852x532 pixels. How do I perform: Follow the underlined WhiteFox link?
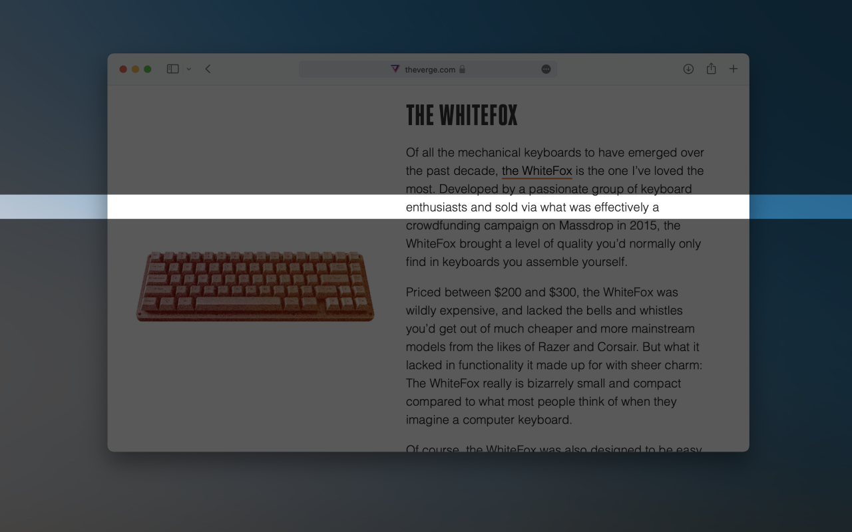pos(537,171)
